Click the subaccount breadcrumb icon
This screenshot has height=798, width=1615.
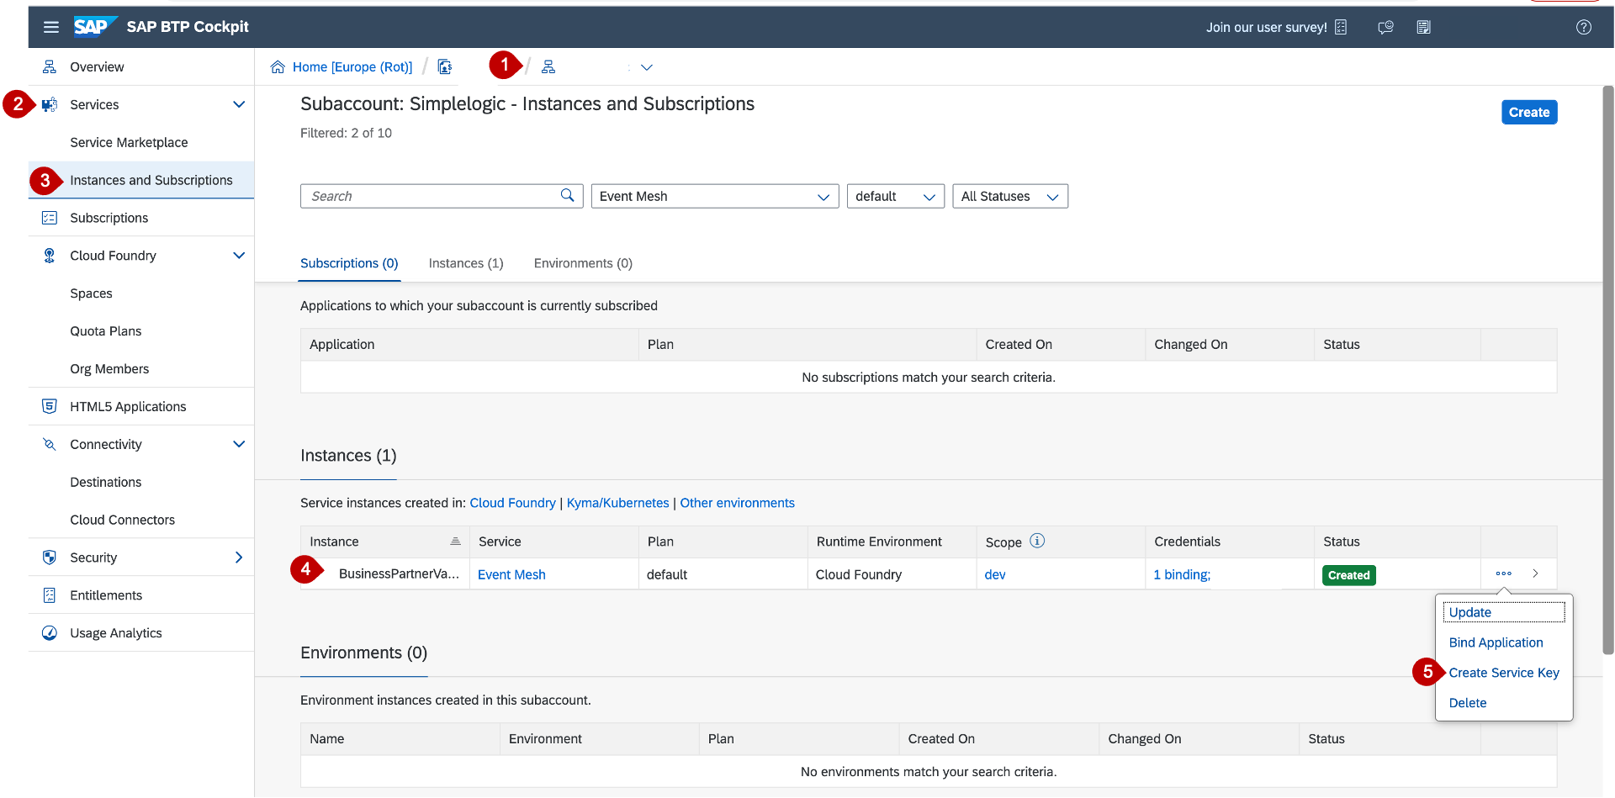[x=548, y=67]
